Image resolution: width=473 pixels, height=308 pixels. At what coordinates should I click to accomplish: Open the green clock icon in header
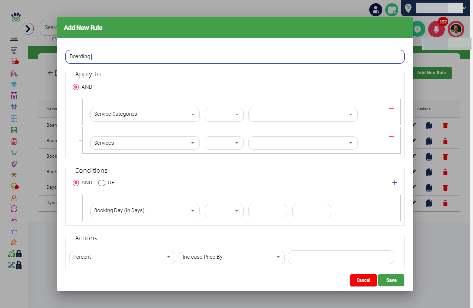(418, 29)
